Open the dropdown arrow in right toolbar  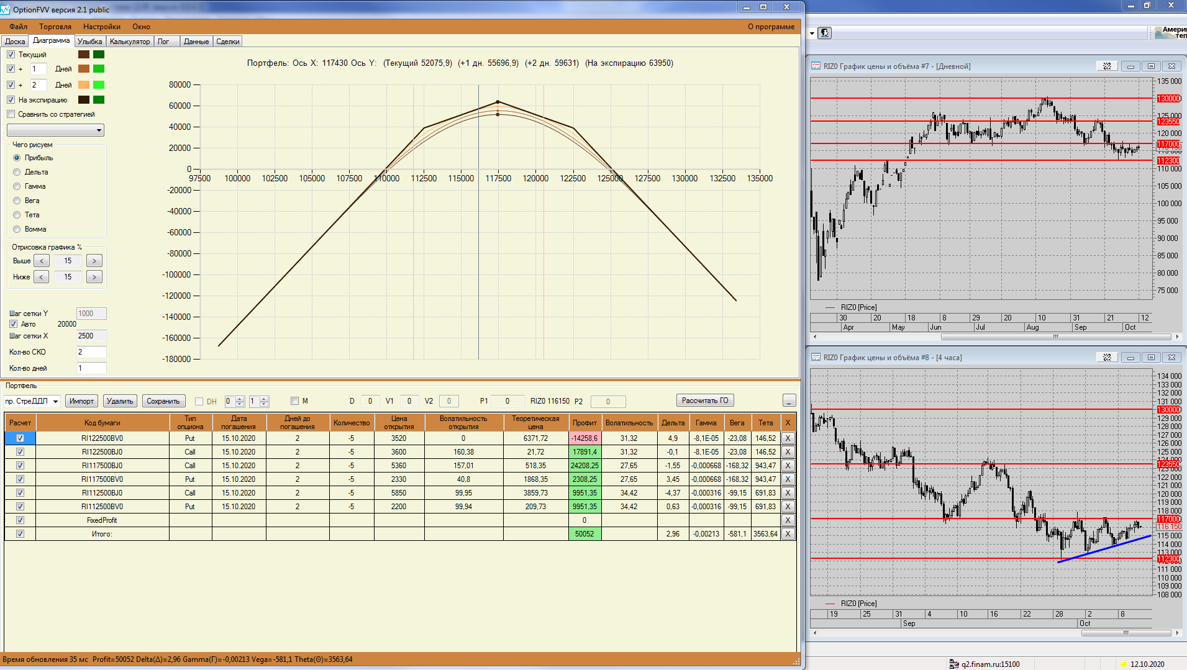(812, 33)
